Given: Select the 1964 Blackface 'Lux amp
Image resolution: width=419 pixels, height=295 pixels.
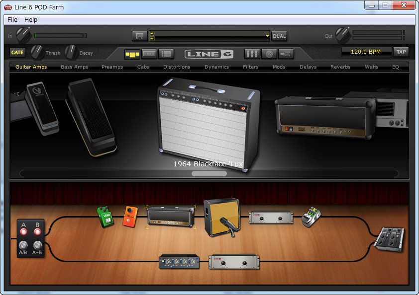Looking at the screenshot, I should [209, 124].
